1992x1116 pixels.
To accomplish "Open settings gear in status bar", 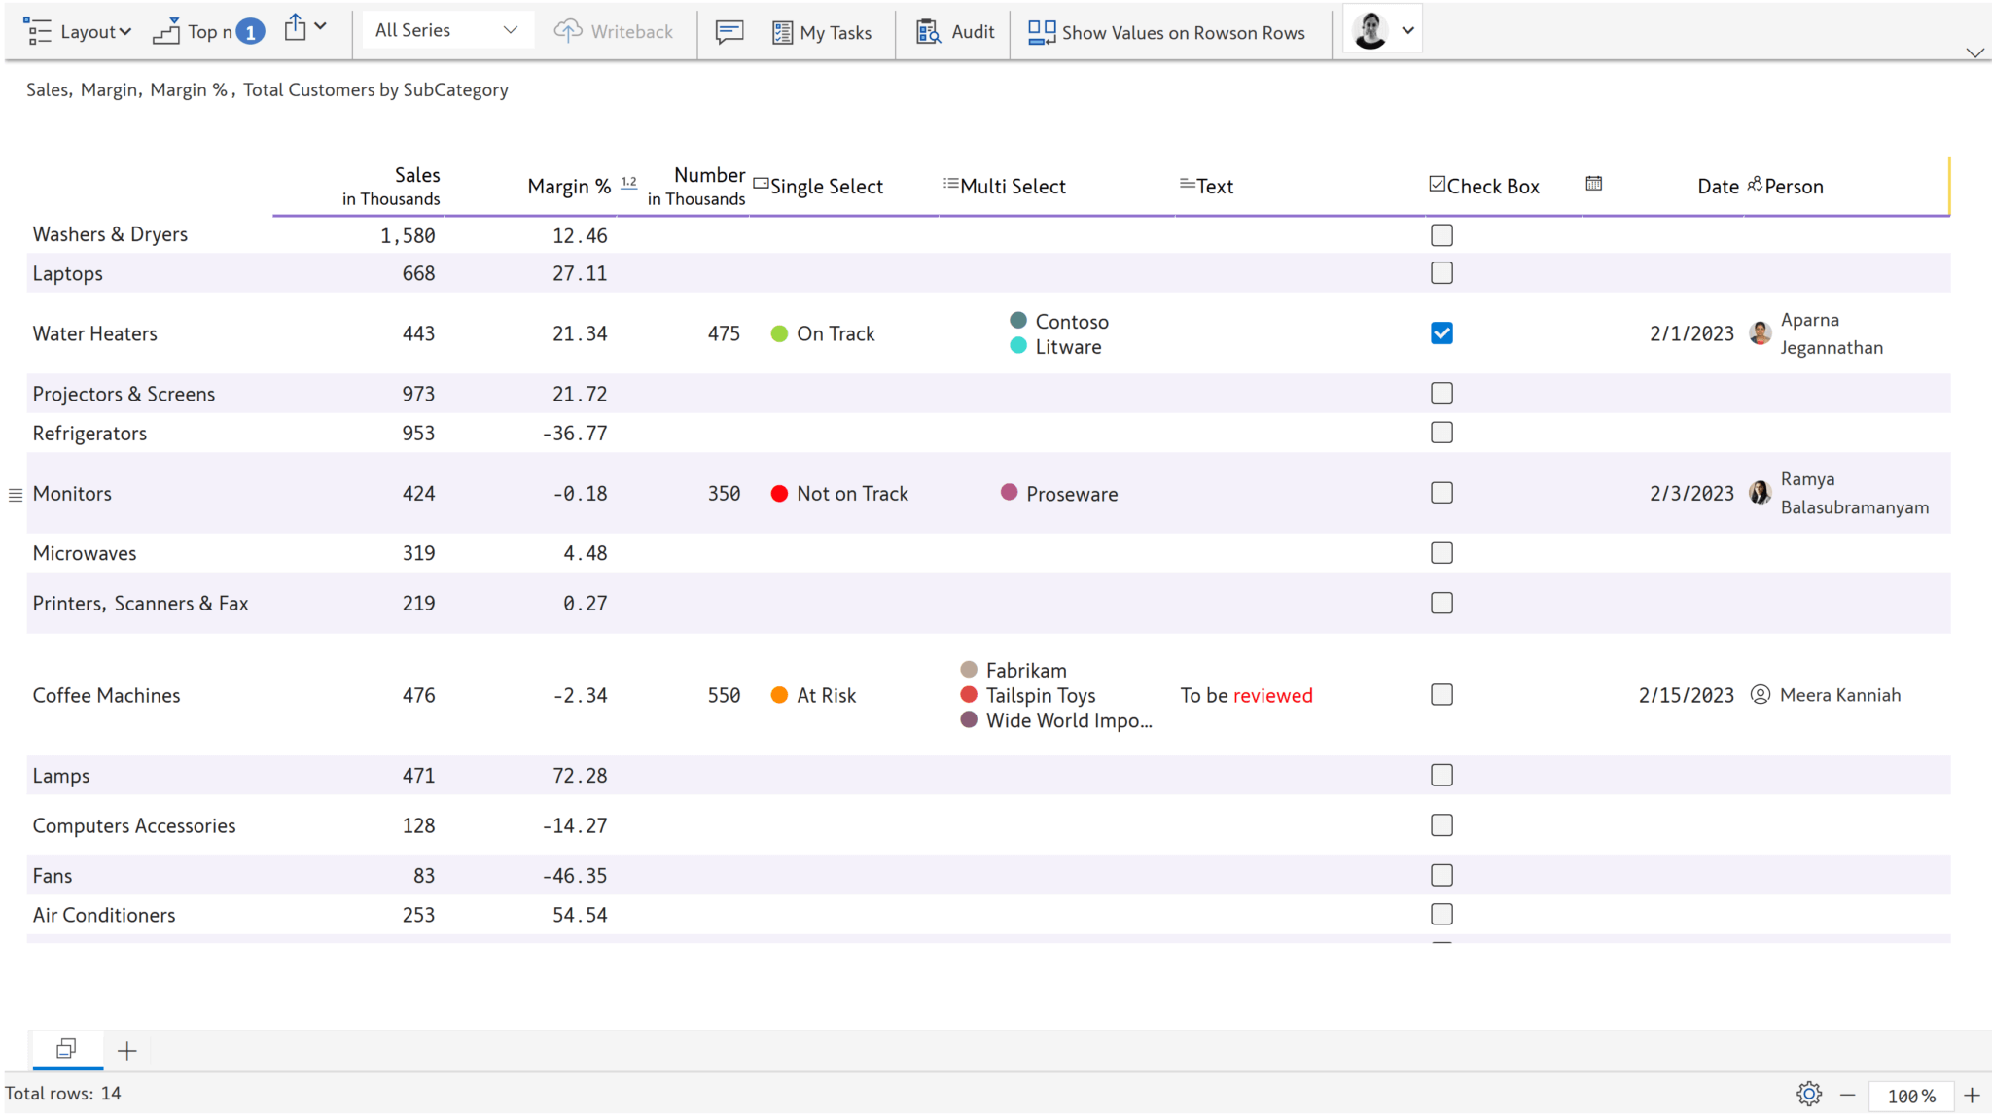I will pos(1808,1095).
